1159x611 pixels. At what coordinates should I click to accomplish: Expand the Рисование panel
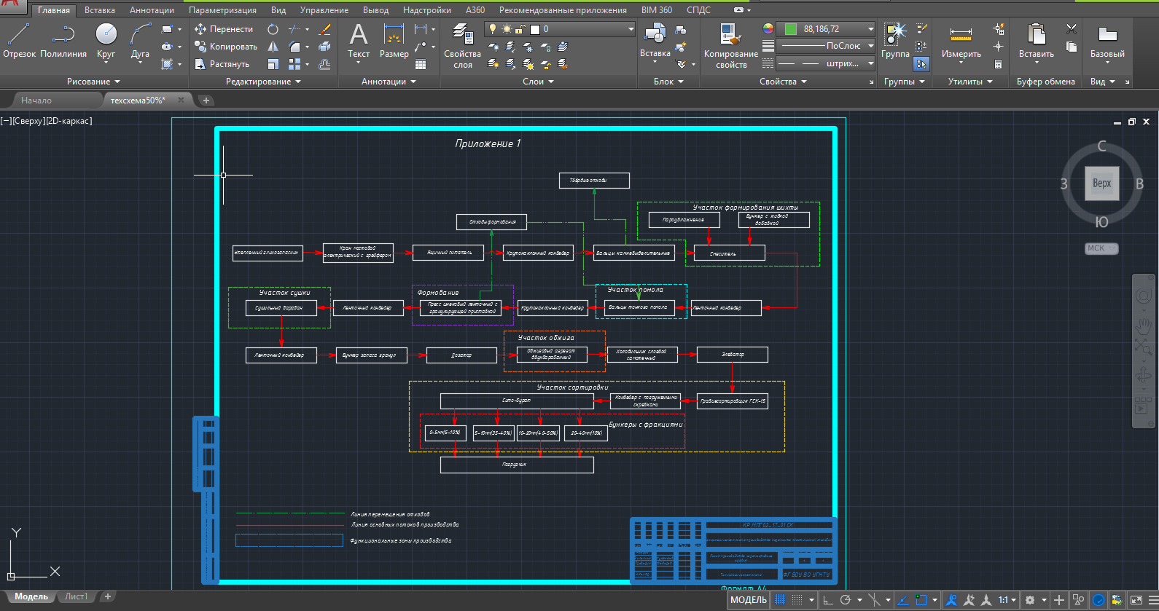pos(93,82)
